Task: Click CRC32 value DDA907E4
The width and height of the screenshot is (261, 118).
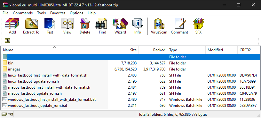Action: point(248,75)
